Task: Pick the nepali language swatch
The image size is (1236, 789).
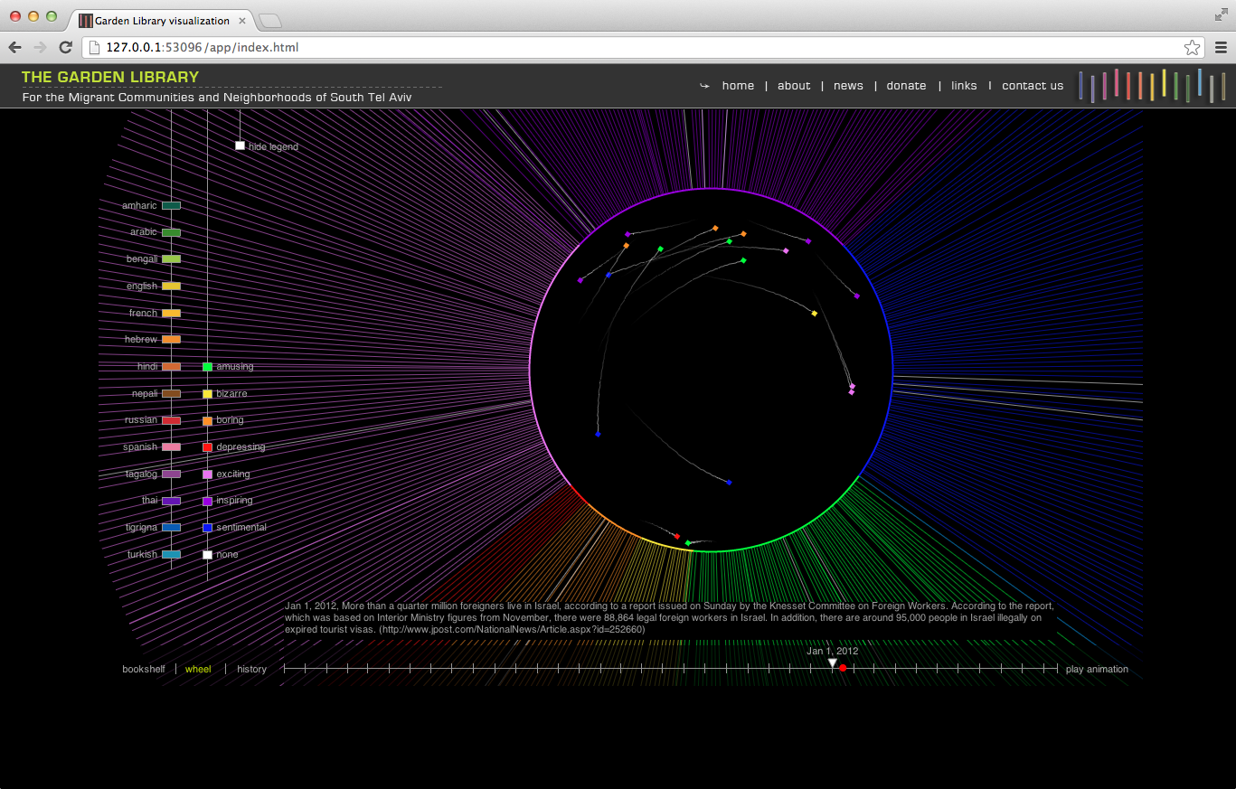Action: [171, 393]
